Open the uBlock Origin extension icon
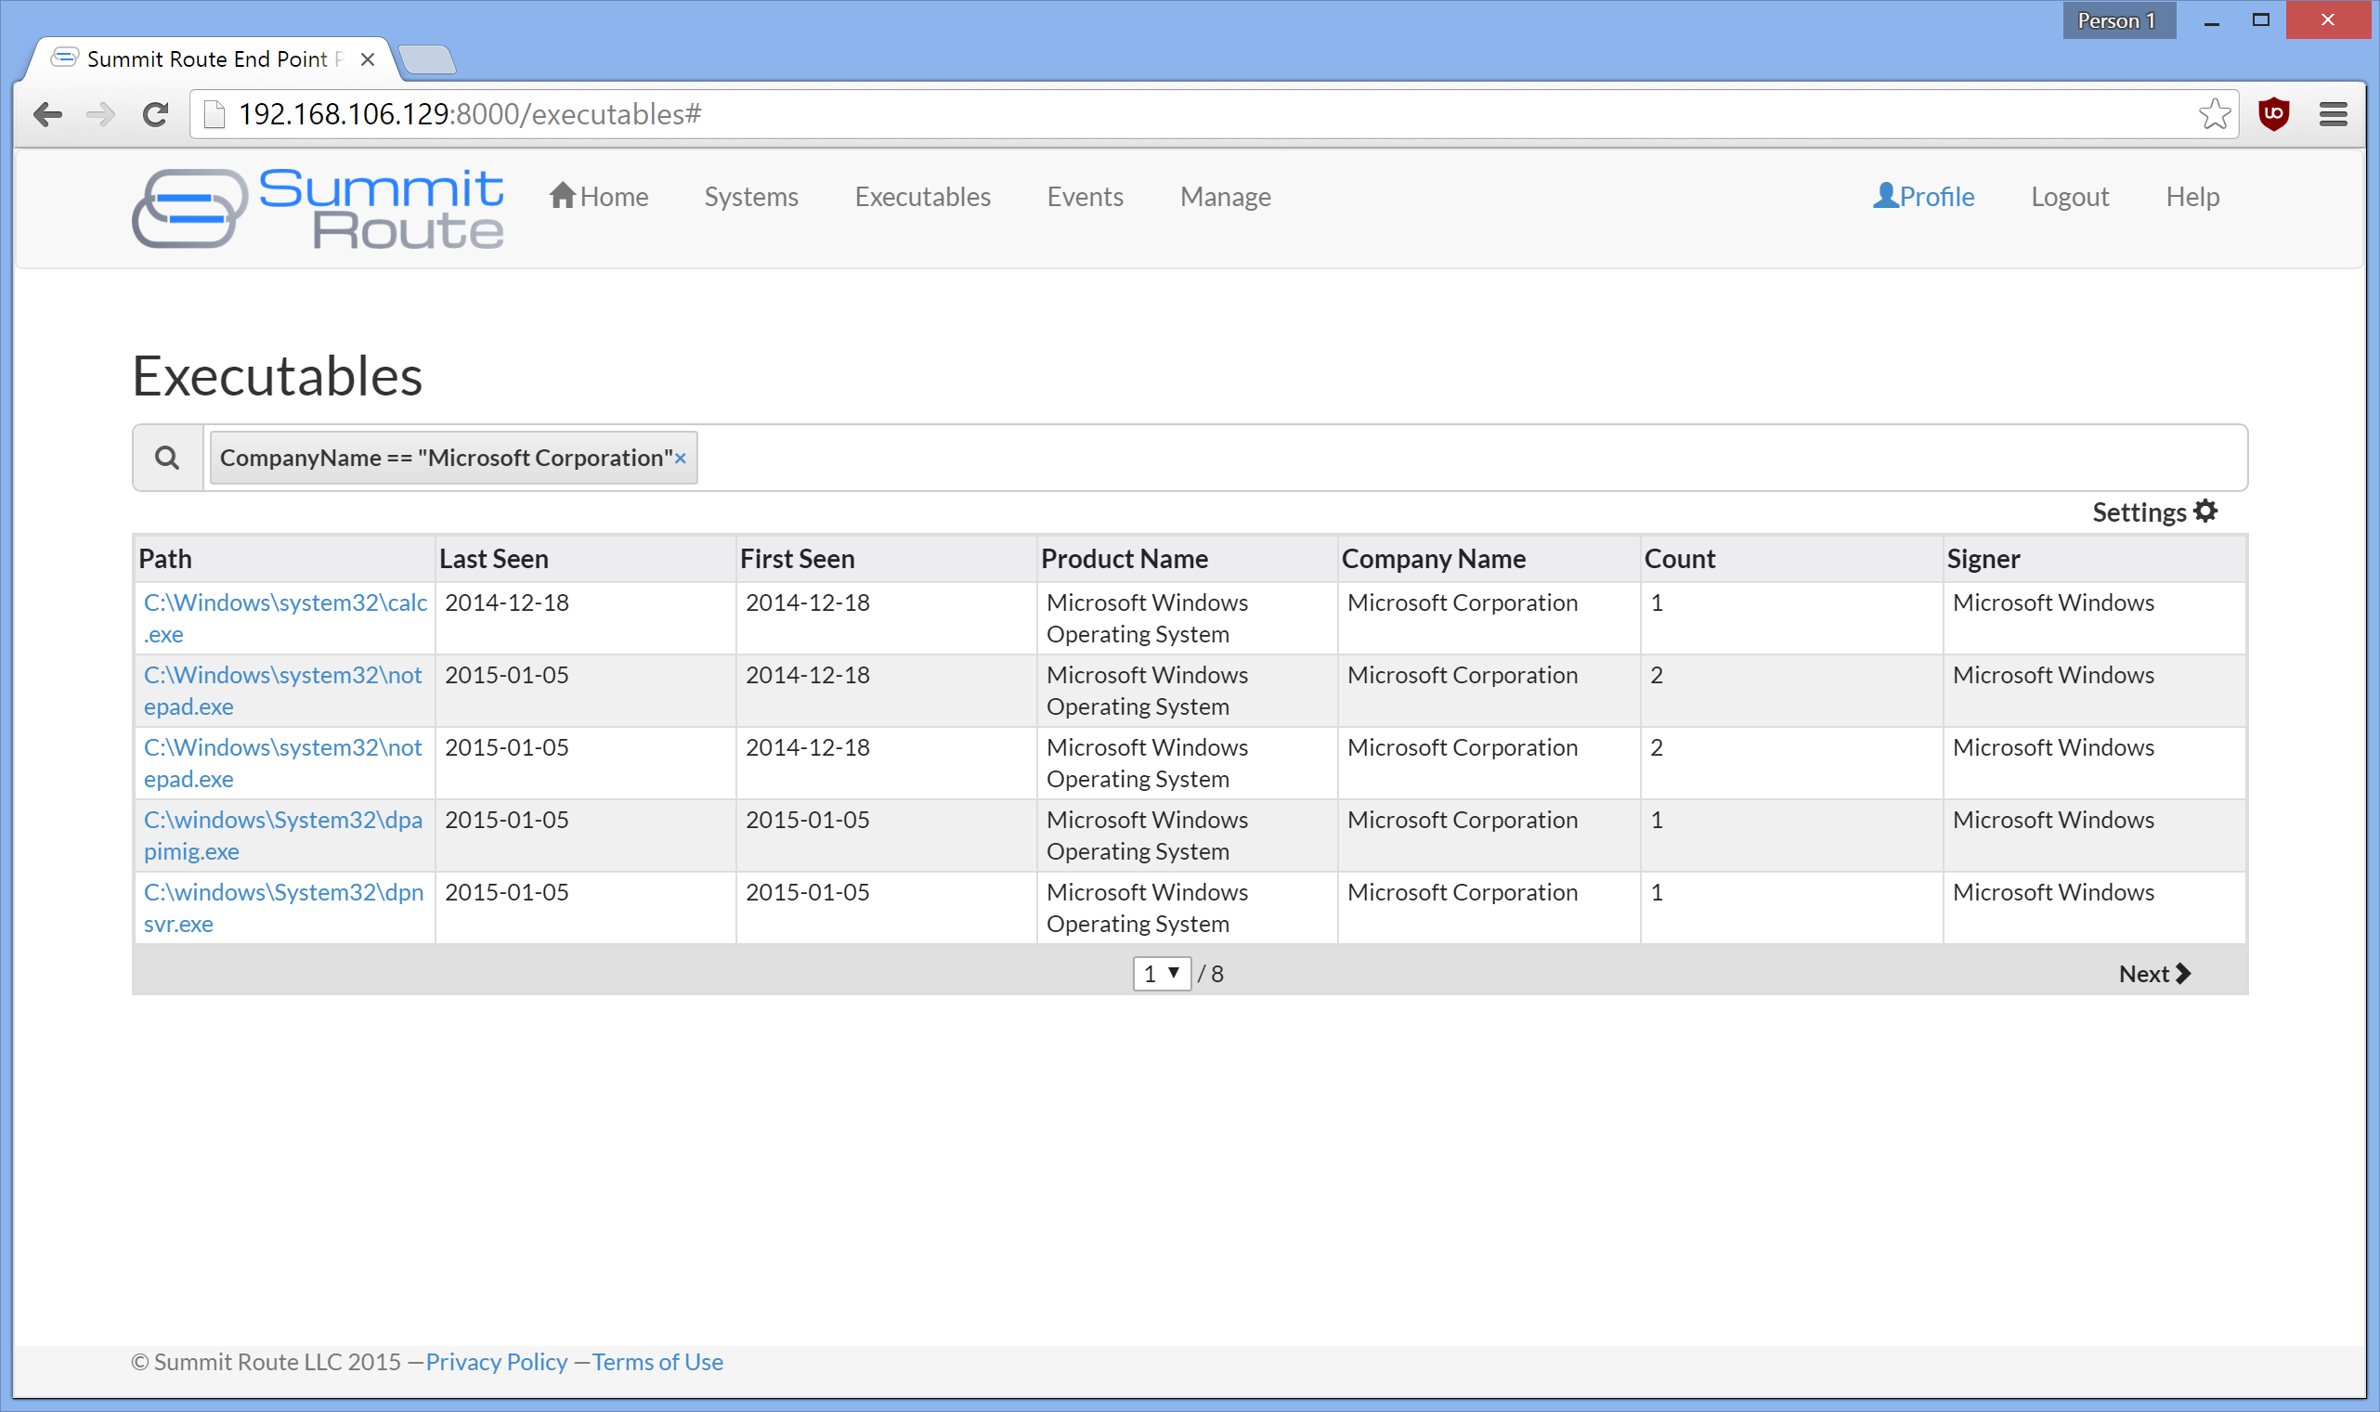 2273,114
